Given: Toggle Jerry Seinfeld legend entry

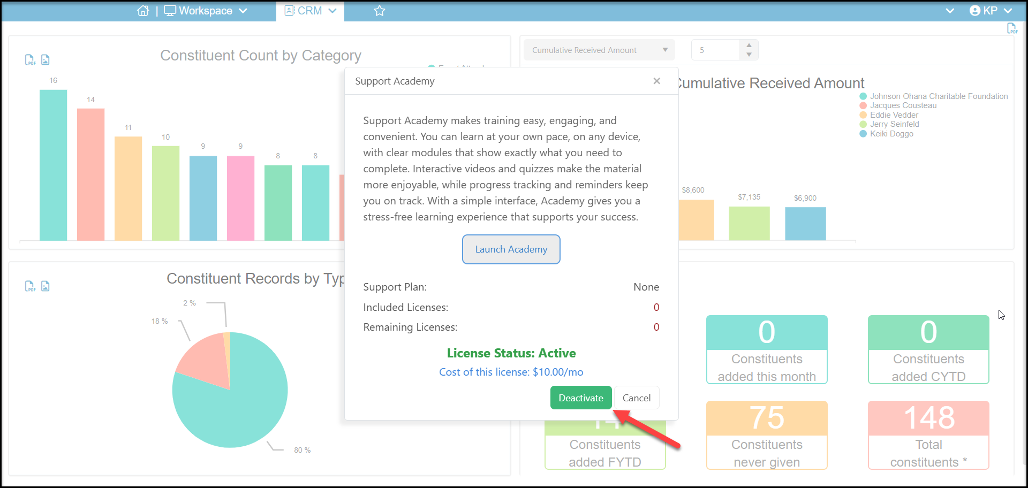Looking at the screenshot, I should tap(889, 124).
